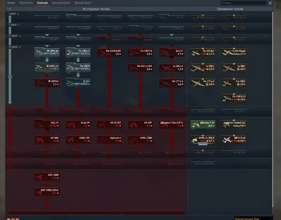Expand the III ранг row
The image size is (281, 220).
14,36
